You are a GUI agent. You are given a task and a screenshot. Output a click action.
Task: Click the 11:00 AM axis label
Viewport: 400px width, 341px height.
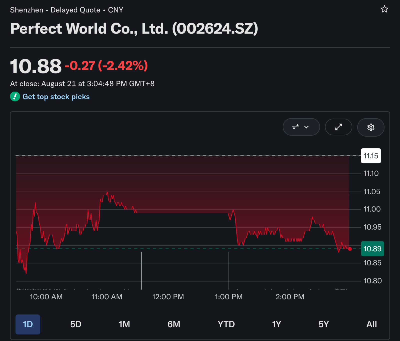pos(107,297)
